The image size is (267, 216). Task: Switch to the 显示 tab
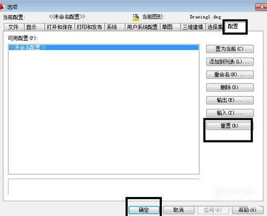click(34, 27)
